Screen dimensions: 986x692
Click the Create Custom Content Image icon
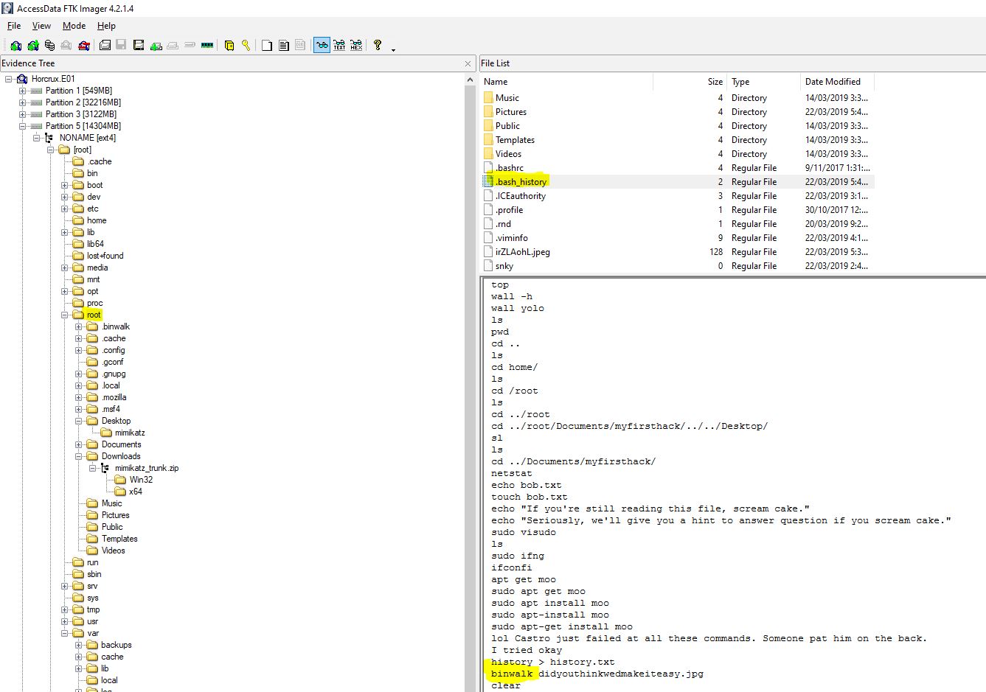point(173,46)
